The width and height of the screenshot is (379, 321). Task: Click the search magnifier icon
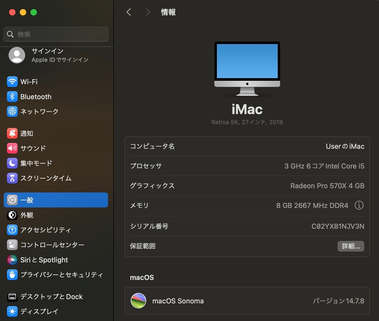tap(10, 34)
